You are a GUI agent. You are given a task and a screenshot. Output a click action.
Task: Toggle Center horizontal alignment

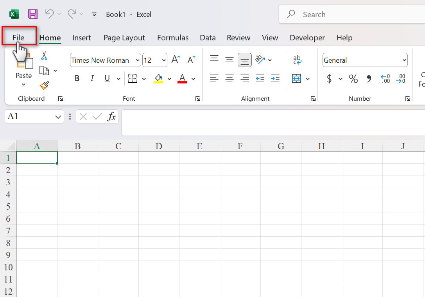pyautogui.click(x=230, y=79)
